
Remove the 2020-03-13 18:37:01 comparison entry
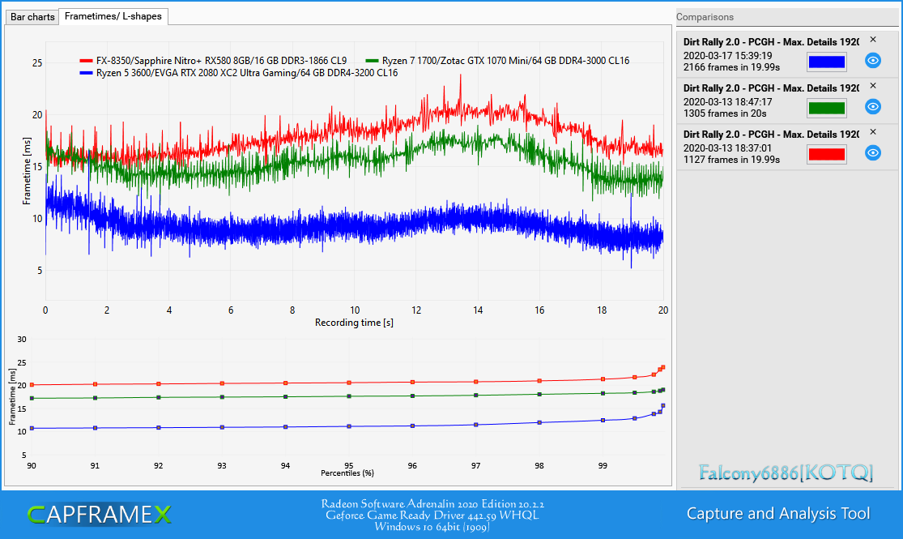(x=873, y=132)
